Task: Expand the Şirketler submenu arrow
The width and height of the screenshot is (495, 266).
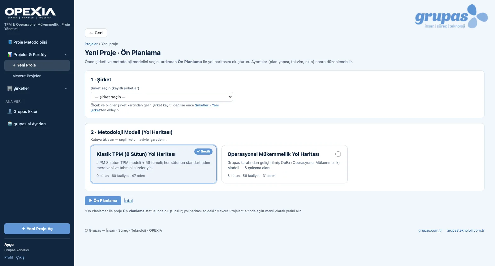Action: 66,88
